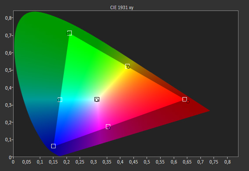
Task: Click the cyan secondary target square marker
Action: pyautogui.click(x=60, y=100)
